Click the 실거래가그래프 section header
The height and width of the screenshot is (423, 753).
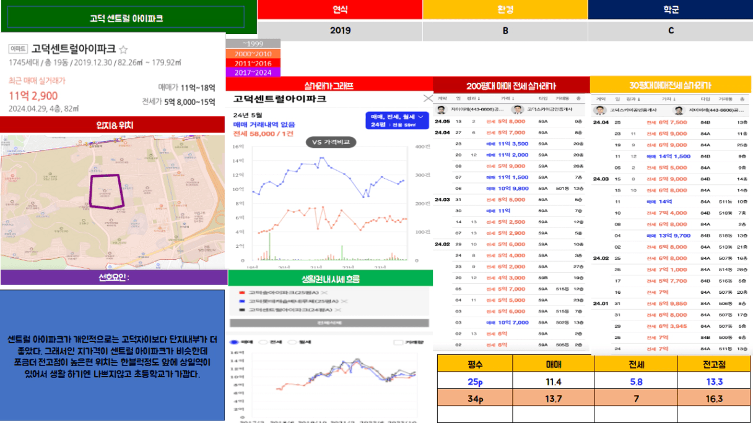click(x=329, y=85)
